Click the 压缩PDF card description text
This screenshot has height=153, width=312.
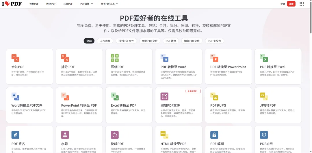[x=128, y=73]
